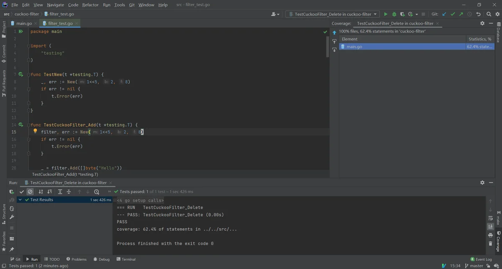Open the Tools menu
Viewport: 502px width, 269px height.
pos(120,5)
